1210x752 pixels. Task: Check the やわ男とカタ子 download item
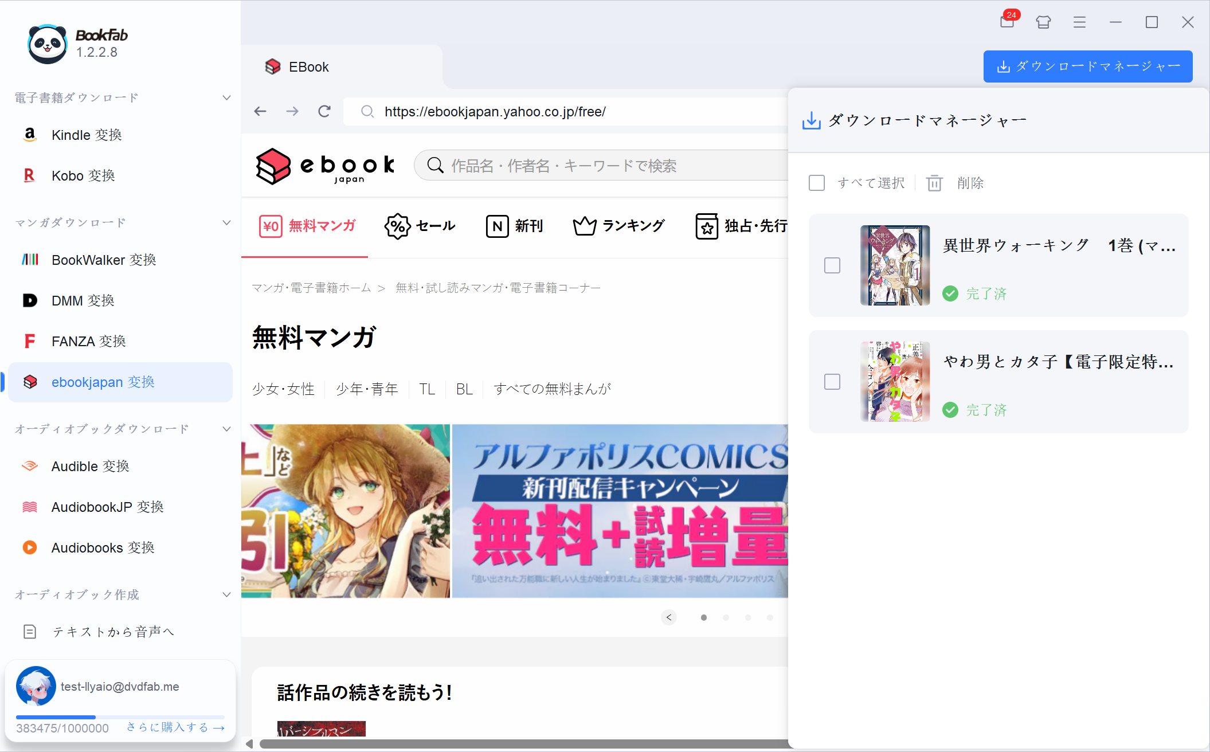(832, 381)
